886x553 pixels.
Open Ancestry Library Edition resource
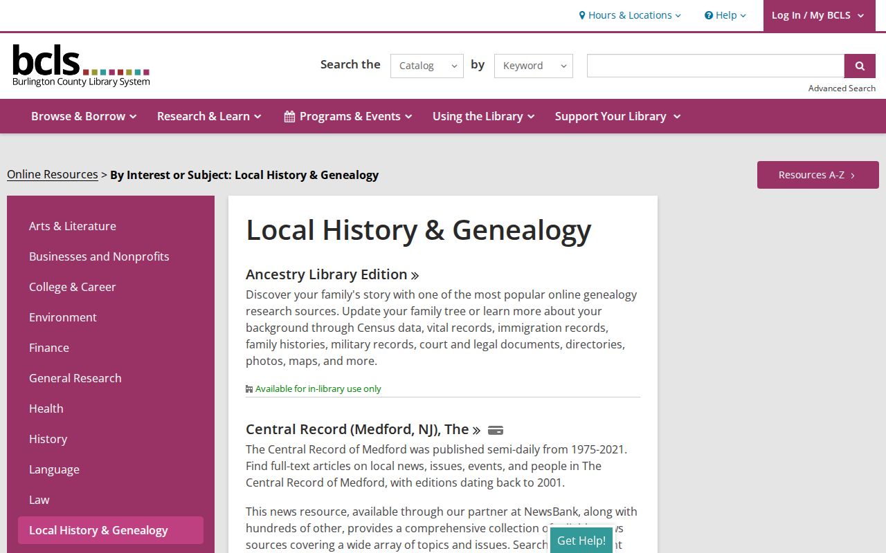pos(332,274)
